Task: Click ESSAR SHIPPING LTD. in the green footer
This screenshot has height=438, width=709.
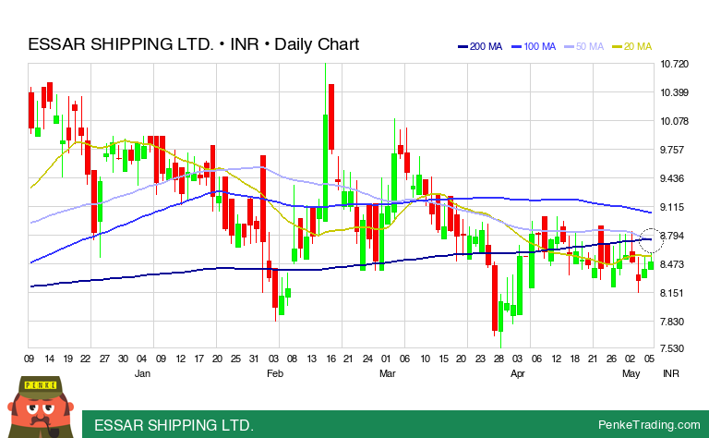Action: [174, 425]
